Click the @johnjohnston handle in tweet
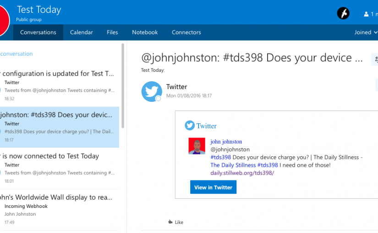The width and height of the screenshot is (378, 233). point(230,149)
